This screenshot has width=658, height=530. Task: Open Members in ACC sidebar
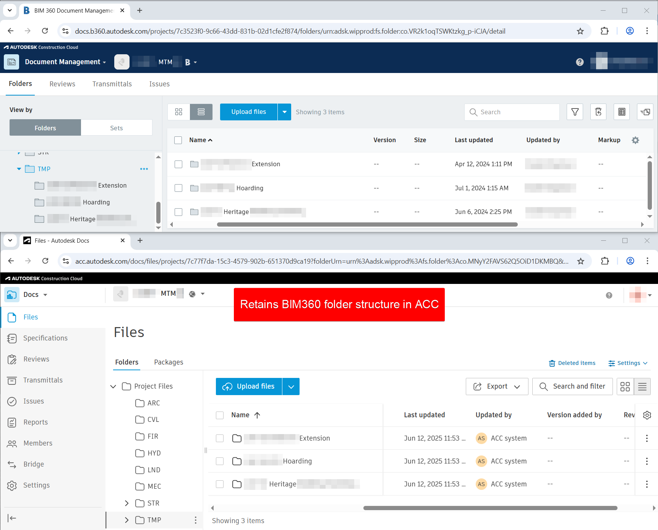pos(38,443)
